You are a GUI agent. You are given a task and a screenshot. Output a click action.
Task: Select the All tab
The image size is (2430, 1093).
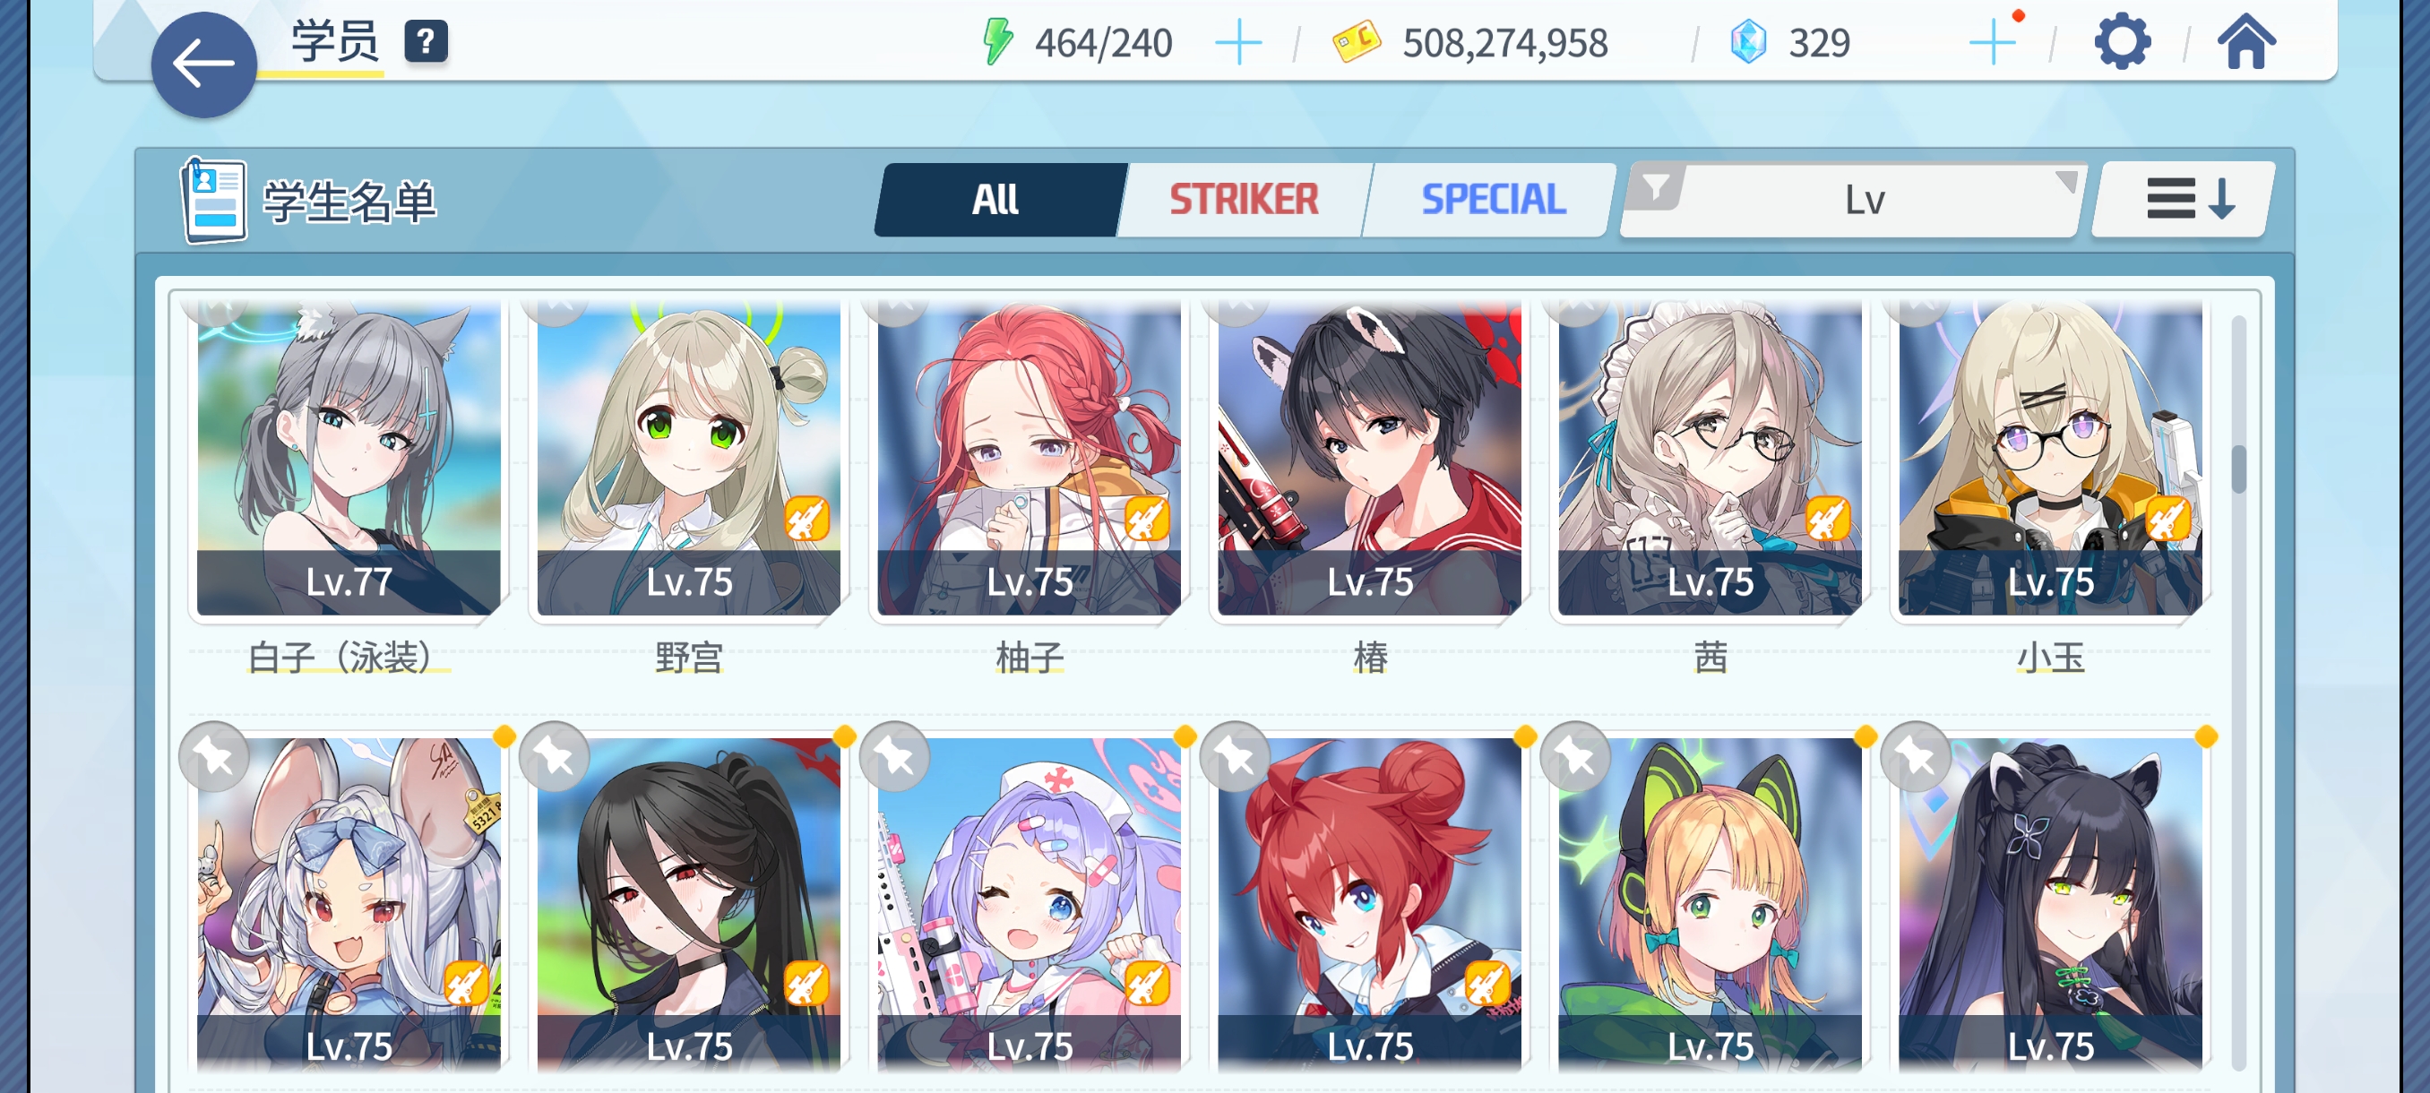click(996, 199)
